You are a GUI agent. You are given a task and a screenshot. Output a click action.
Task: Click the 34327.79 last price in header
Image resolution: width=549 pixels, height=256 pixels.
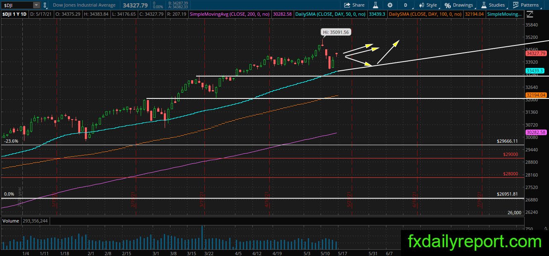136,5
